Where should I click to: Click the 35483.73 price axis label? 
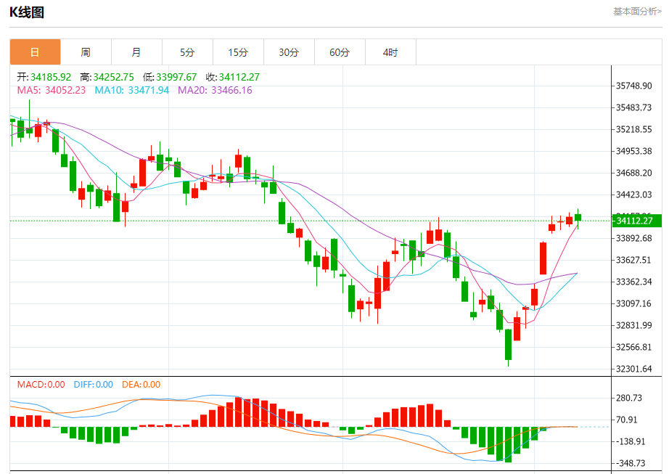(634, 107)
